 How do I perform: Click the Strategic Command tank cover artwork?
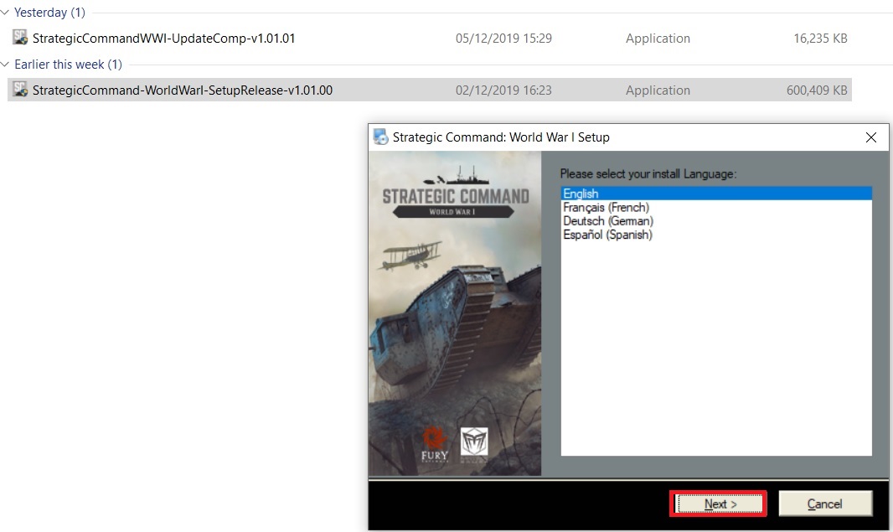(455, 313)
